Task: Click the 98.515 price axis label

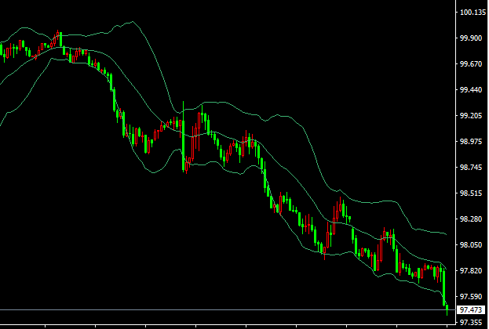Action: (471, 193)
